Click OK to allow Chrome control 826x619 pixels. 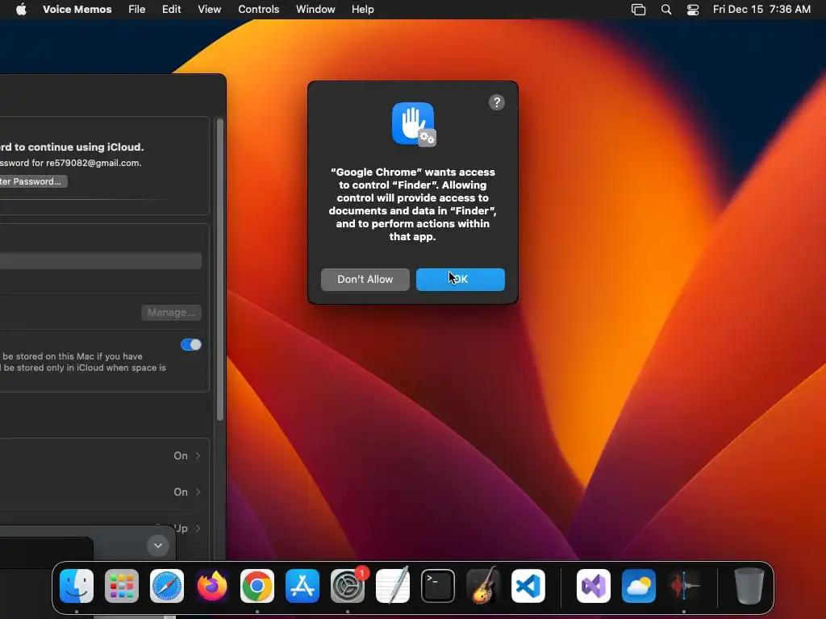pos(461,280)
